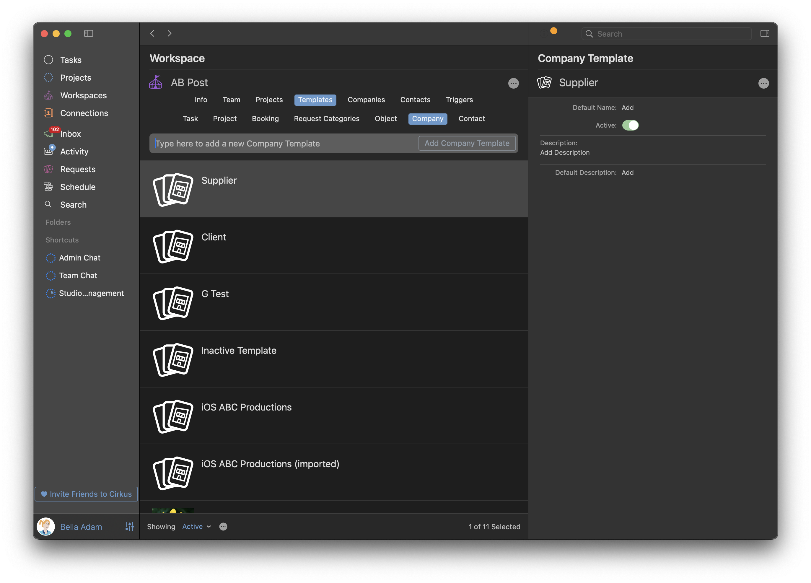Viewport: 811px width, 583px height.
Task: Toggle the right inspector panel icon
Action: point(765,34)
